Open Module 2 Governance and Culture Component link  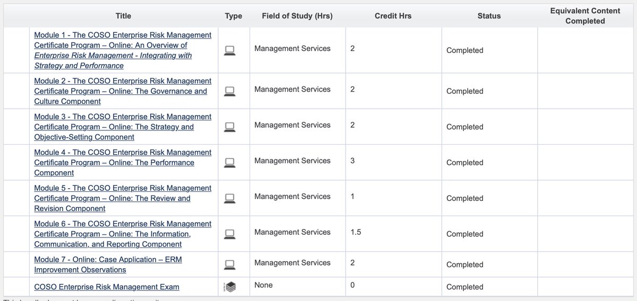pyautogui.click(x=123, y=91)
